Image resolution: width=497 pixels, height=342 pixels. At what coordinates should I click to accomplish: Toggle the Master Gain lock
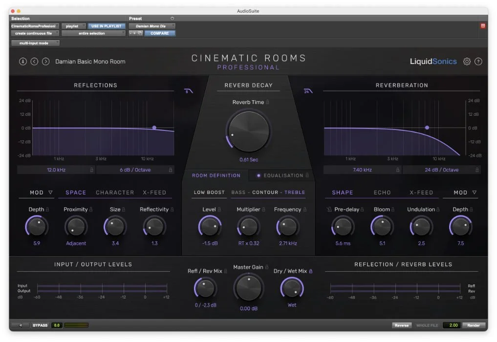[266, 267]
